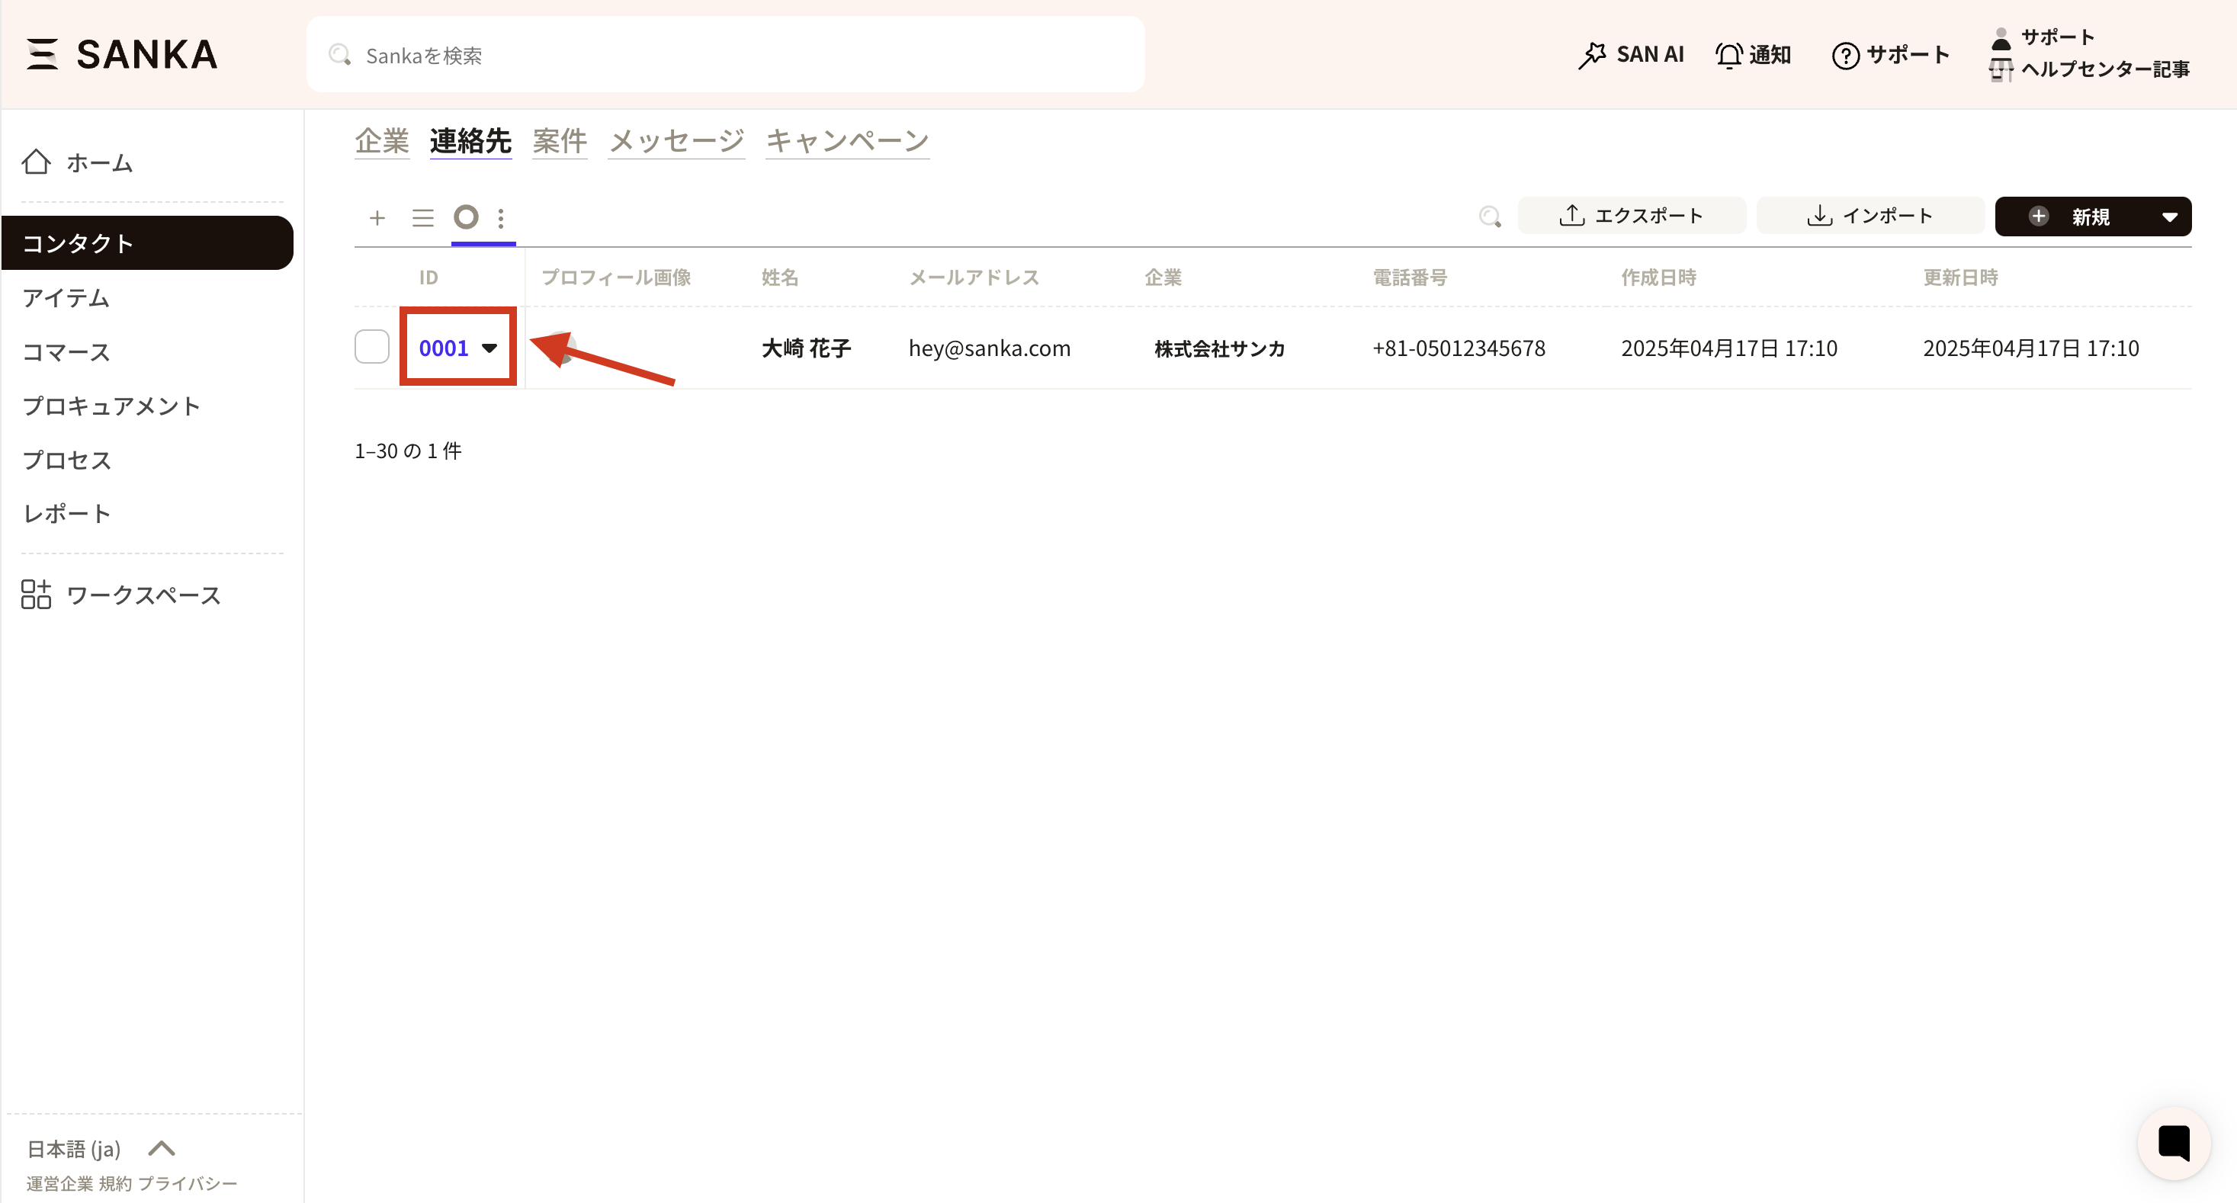Open the SAN AI assistant

(x=1630, y=55)
